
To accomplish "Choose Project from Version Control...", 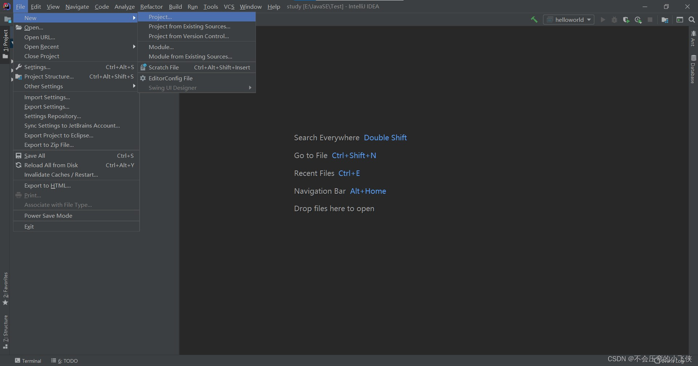I will pos(197,36).
